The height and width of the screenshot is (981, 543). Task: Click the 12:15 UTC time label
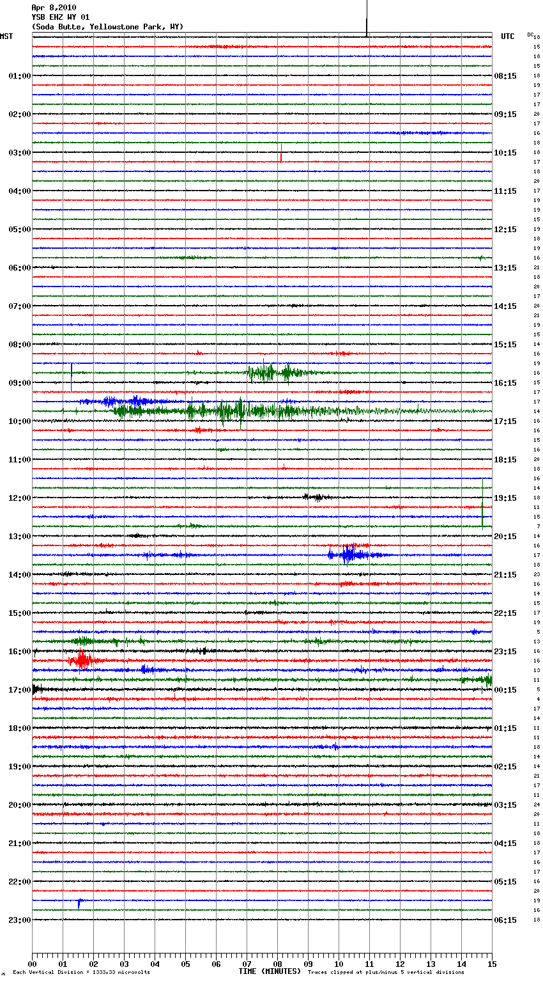[x=505, y=230]
